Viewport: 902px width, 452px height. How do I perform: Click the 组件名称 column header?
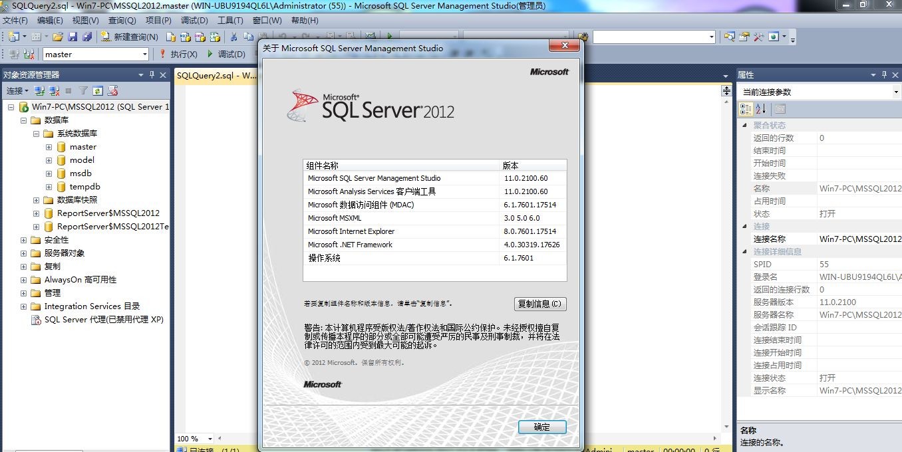click(x=402, y=166)
